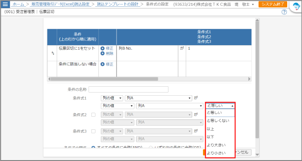
Task: Click the table scrollbar right arrow
Action: [250, 79]
